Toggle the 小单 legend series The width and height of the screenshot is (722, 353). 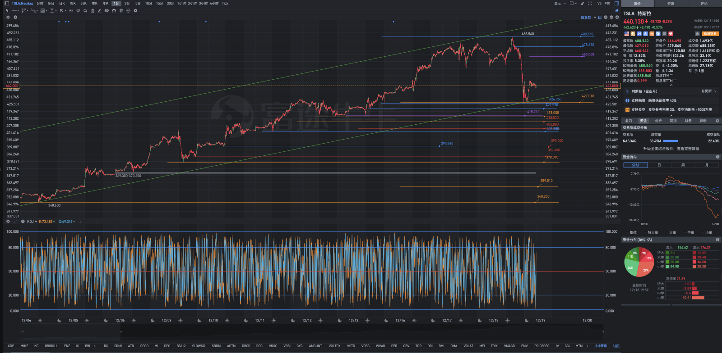tap(708, 232)
